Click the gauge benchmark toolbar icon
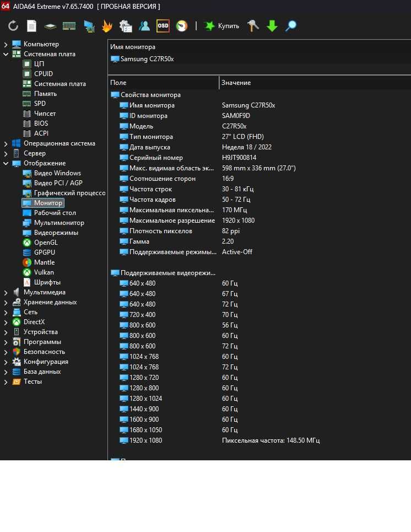 click(x=182, y=26)
